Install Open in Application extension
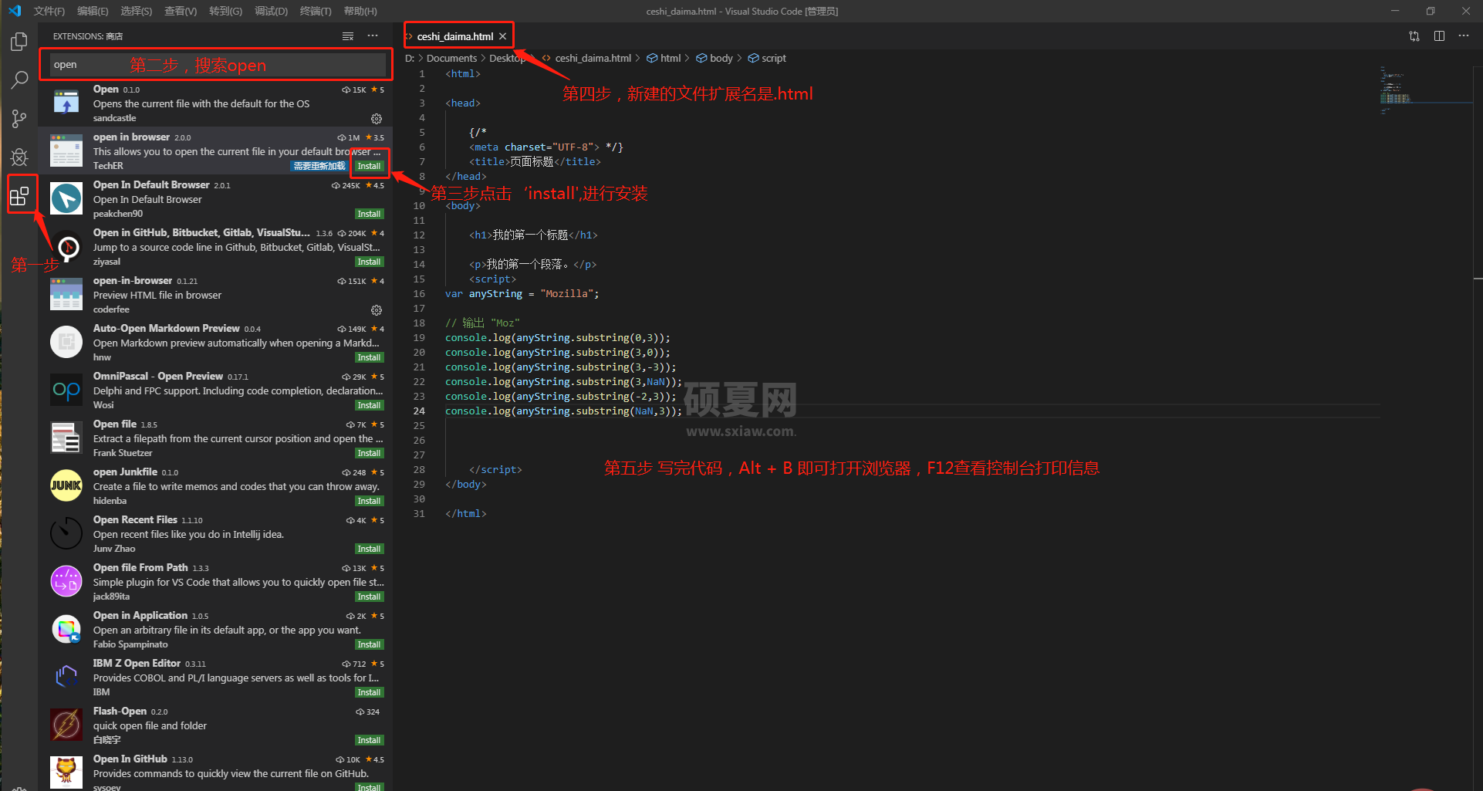 (x=369, y=644)
